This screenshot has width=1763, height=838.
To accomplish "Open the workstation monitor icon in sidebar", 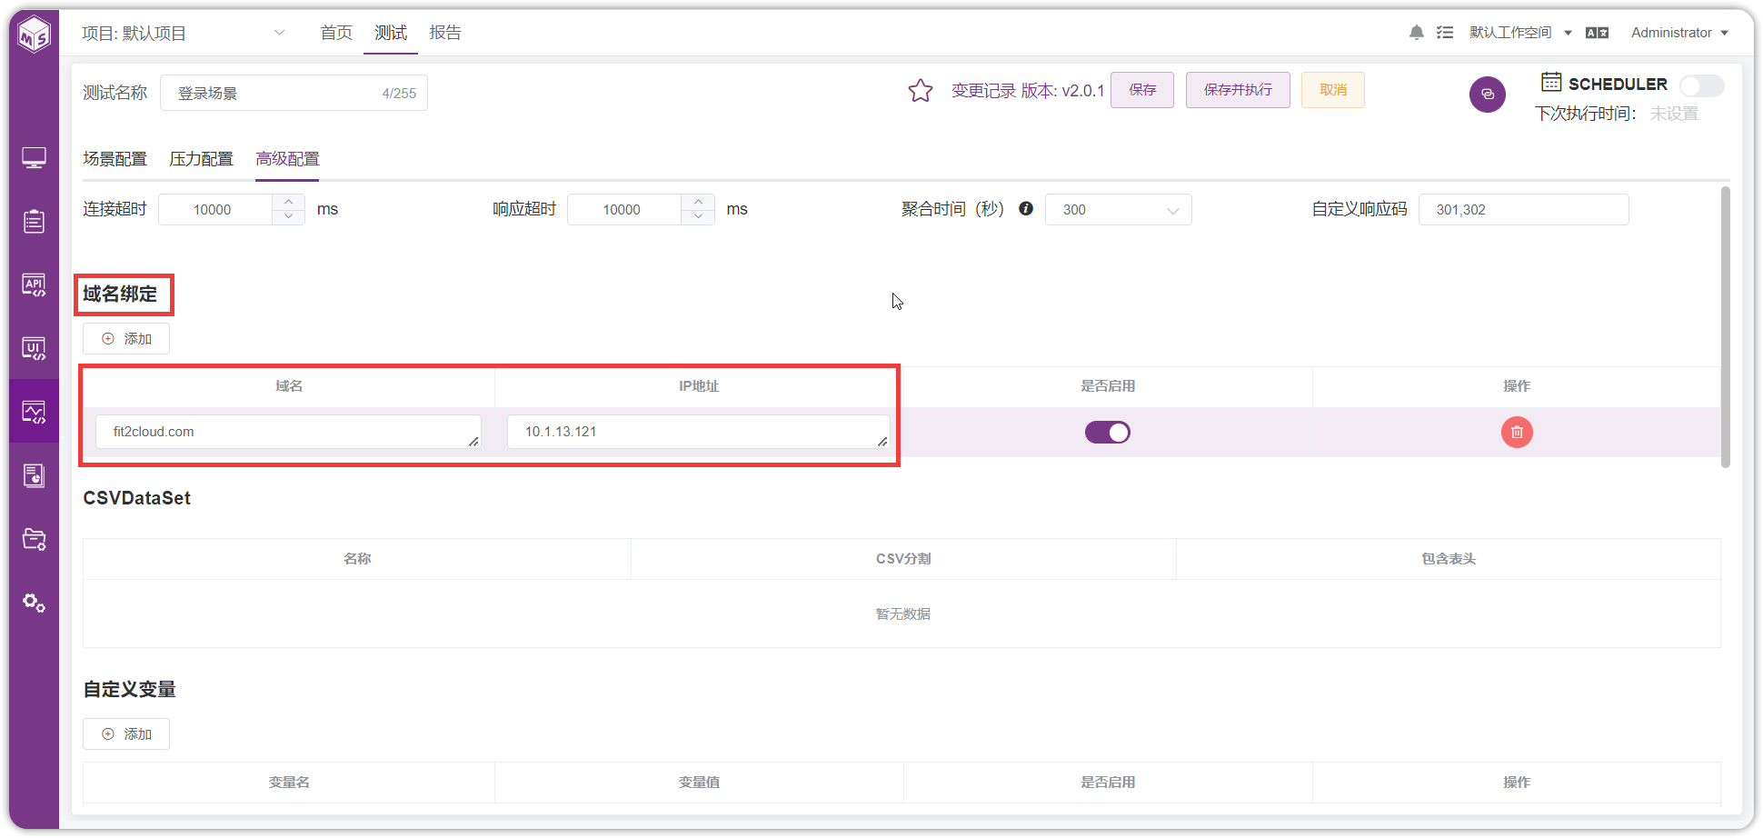I will 34,158.
